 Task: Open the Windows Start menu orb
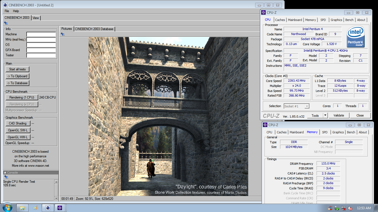click(x=7, y=208)
